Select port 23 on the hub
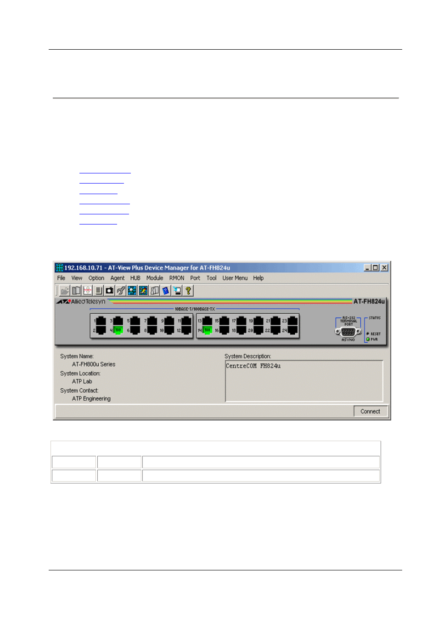 tap(292, 321)
